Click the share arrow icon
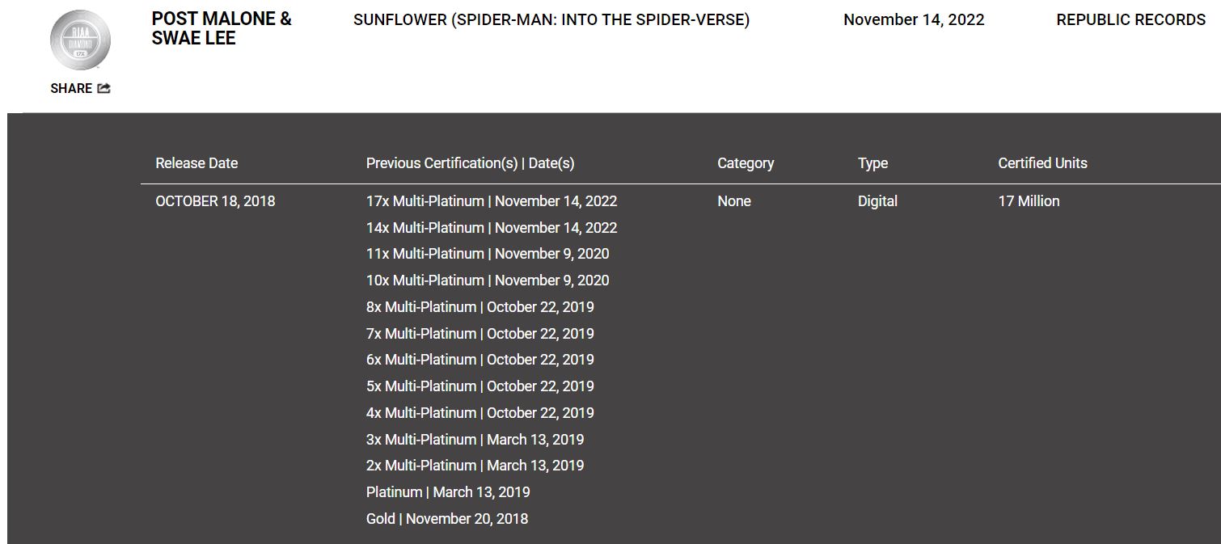1221x544 pixels. point(104,88)
